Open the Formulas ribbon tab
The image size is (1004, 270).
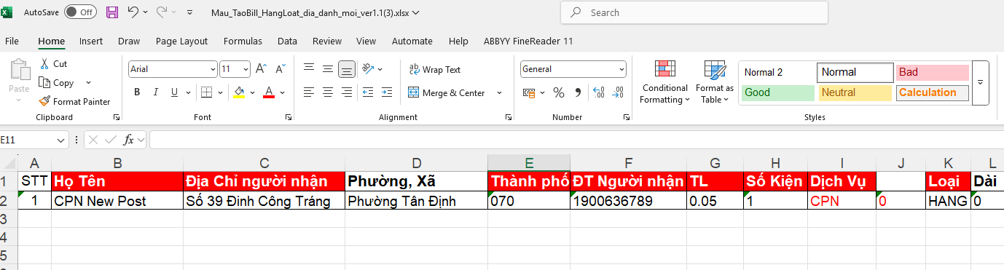(243, 41)
